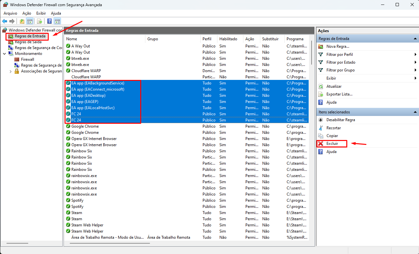The image size is (419, 254).
Task: Open the Ajuda menu in menu bar
Action: point(56,13)
